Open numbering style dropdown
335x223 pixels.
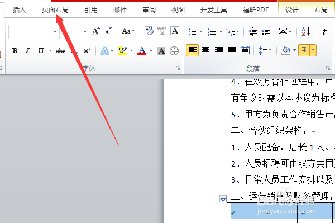coord(221,32)
